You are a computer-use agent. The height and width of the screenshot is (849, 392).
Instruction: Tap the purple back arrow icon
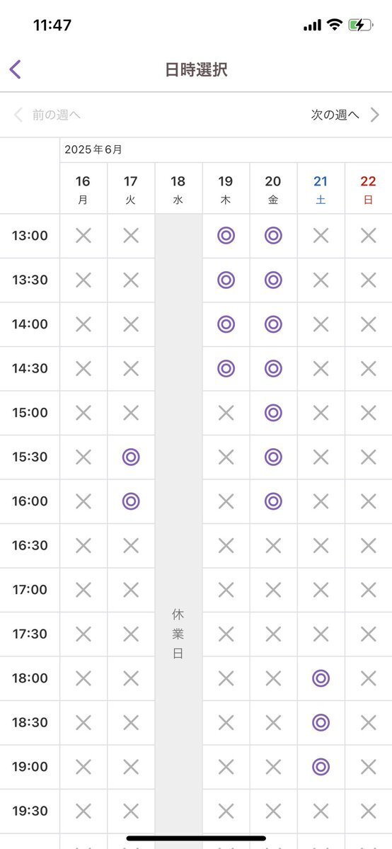[15, 69]
